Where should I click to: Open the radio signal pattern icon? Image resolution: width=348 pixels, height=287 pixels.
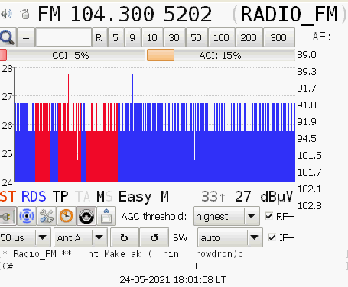click(x=27, y=216)
